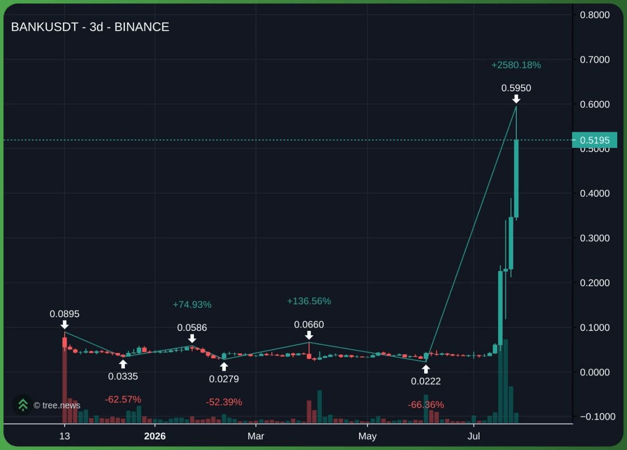Click the down arrow marker at 0.0586

pyautogui.click(x=192, y=338)
